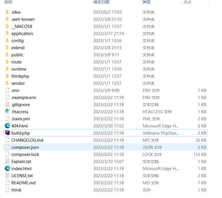Click the Edge icon beside index.html
This screenshot has height=198, width=222.
point(7,168)
